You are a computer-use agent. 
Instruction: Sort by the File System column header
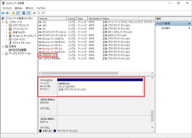click(94, 19)
